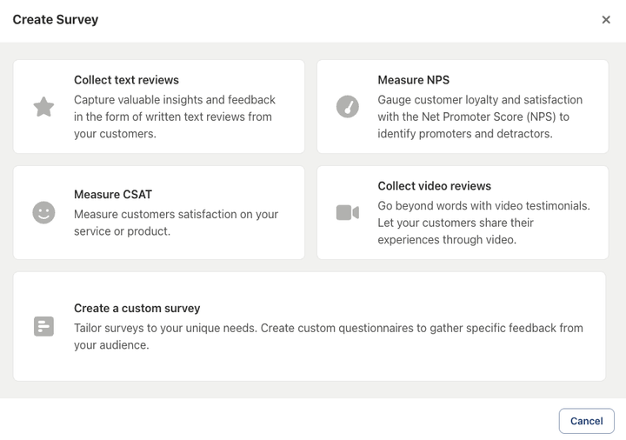This screenshot has width=626, height=440.
Task: Open the Collect video reviews heading
Action: pos(434,186)
